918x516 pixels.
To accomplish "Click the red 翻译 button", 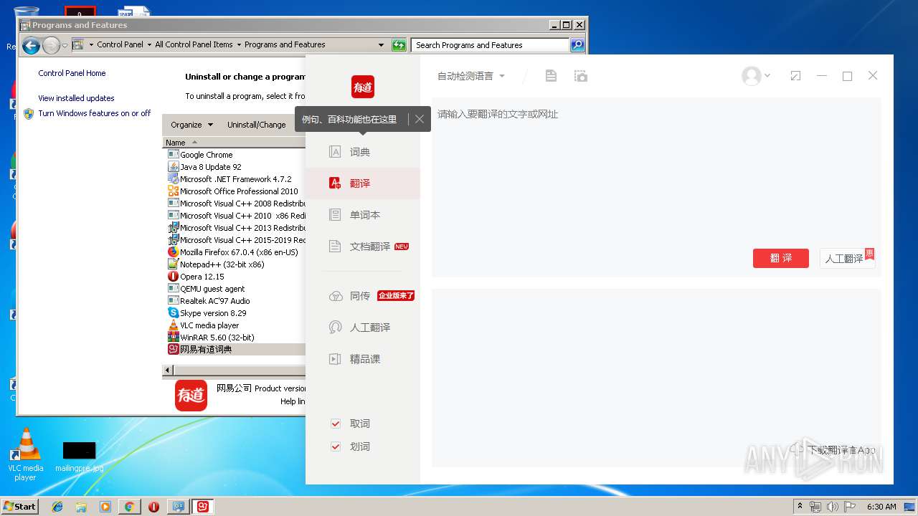I will tap(781, 258).
